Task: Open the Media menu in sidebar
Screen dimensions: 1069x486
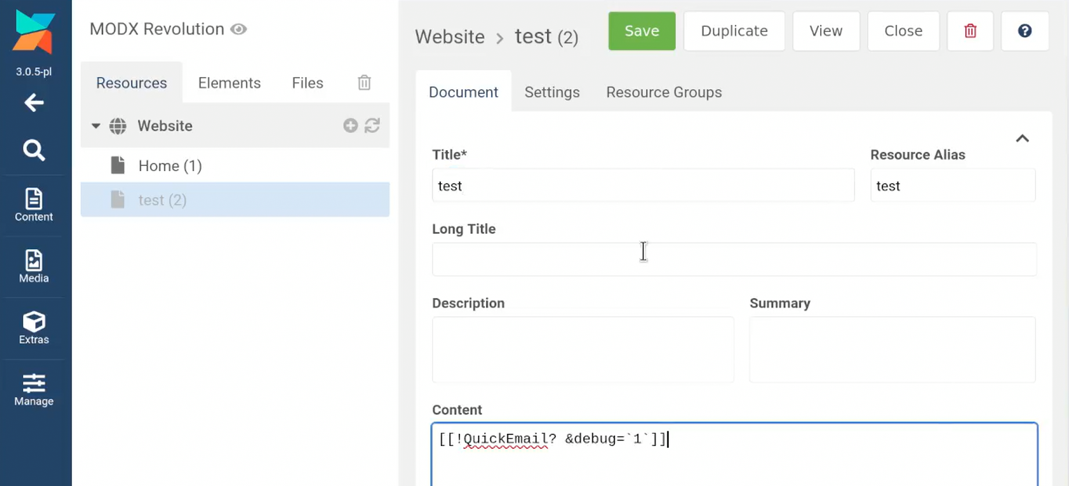Action: coord(34,267)
